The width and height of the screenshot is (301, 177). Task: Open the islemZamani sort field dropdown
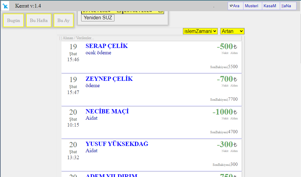(200, 31)
